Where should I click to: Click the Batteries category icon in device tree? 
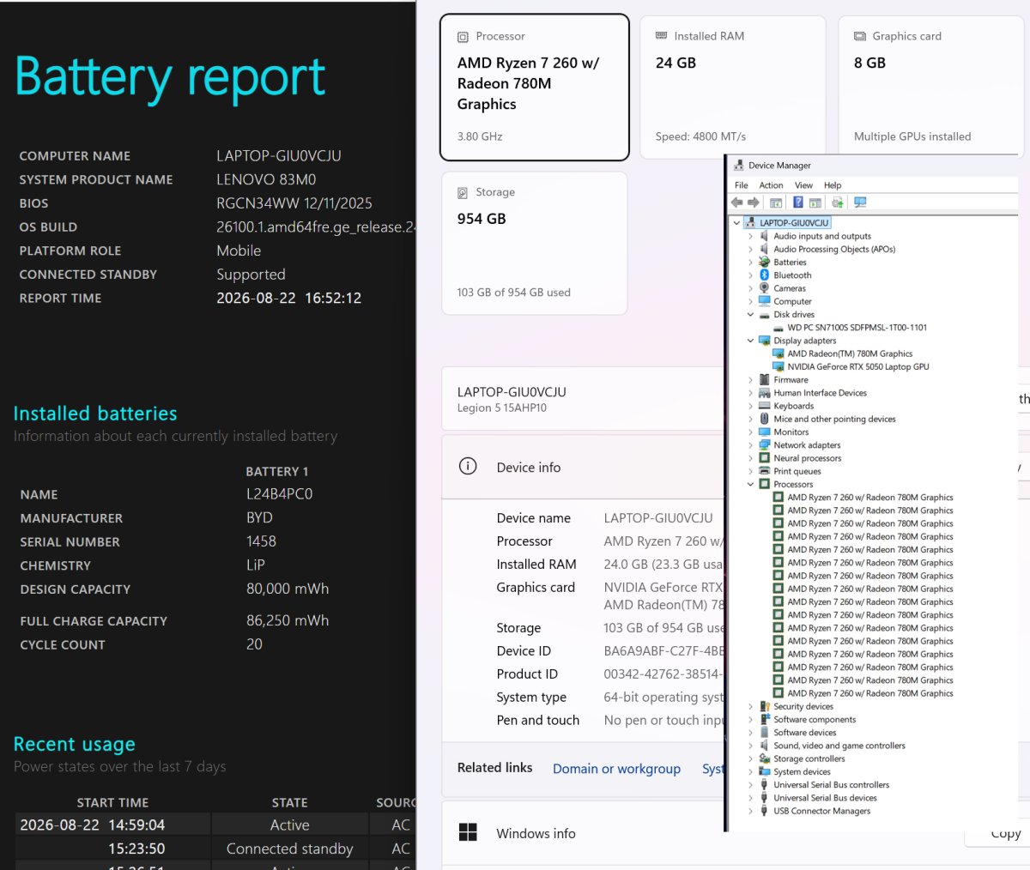(764, 263)
